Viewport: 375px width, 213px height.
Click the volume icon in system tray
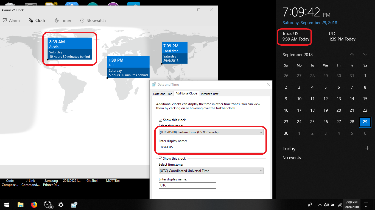[x=326, y=205]
